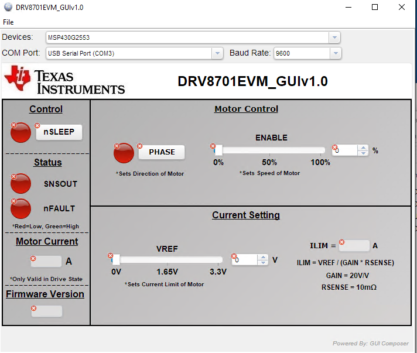Screen dimensions: 417x353
Task: Click the Motor Current heading
Action: coord(47,241)
